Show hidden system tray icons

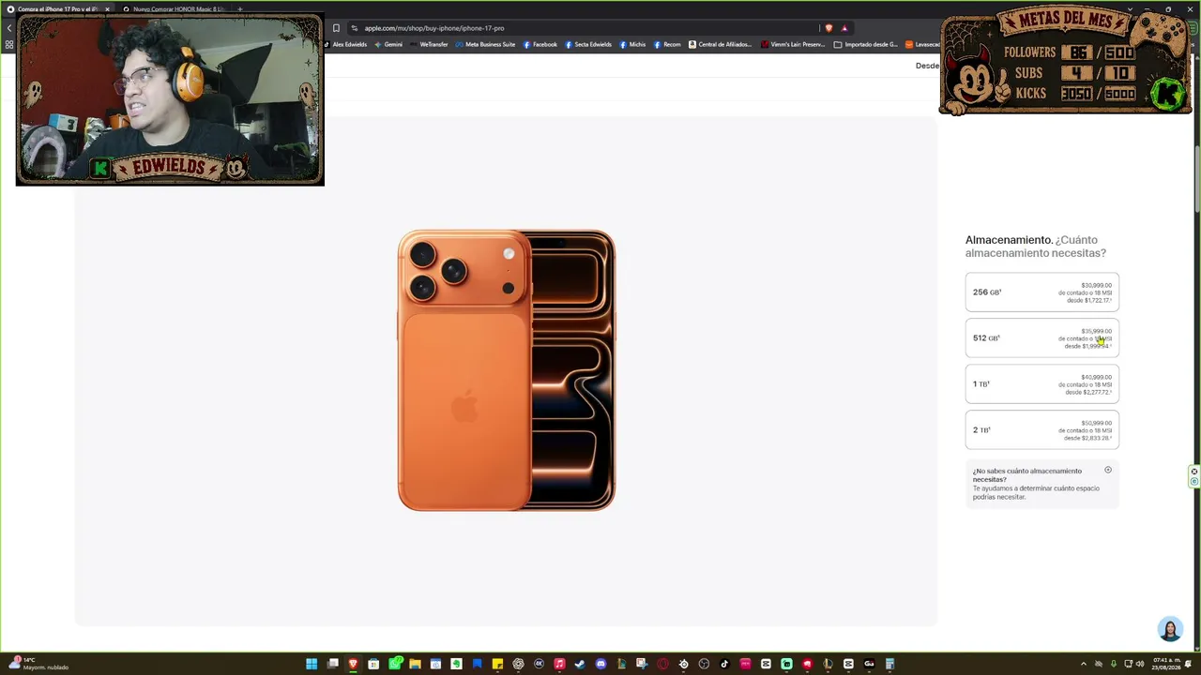pyautogui.click(x=1084, y=664)
